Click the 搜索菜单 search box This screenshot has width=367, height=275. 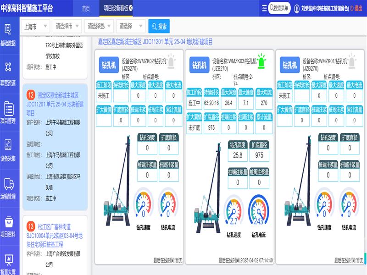279,8
